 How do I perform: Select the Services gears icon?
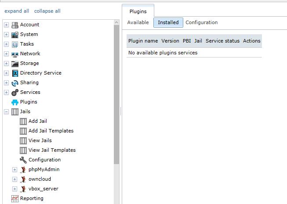(15, 93)
